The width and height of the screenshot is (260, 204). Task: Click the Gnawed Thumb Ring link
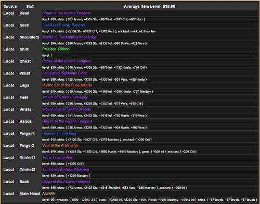(59, 133)
